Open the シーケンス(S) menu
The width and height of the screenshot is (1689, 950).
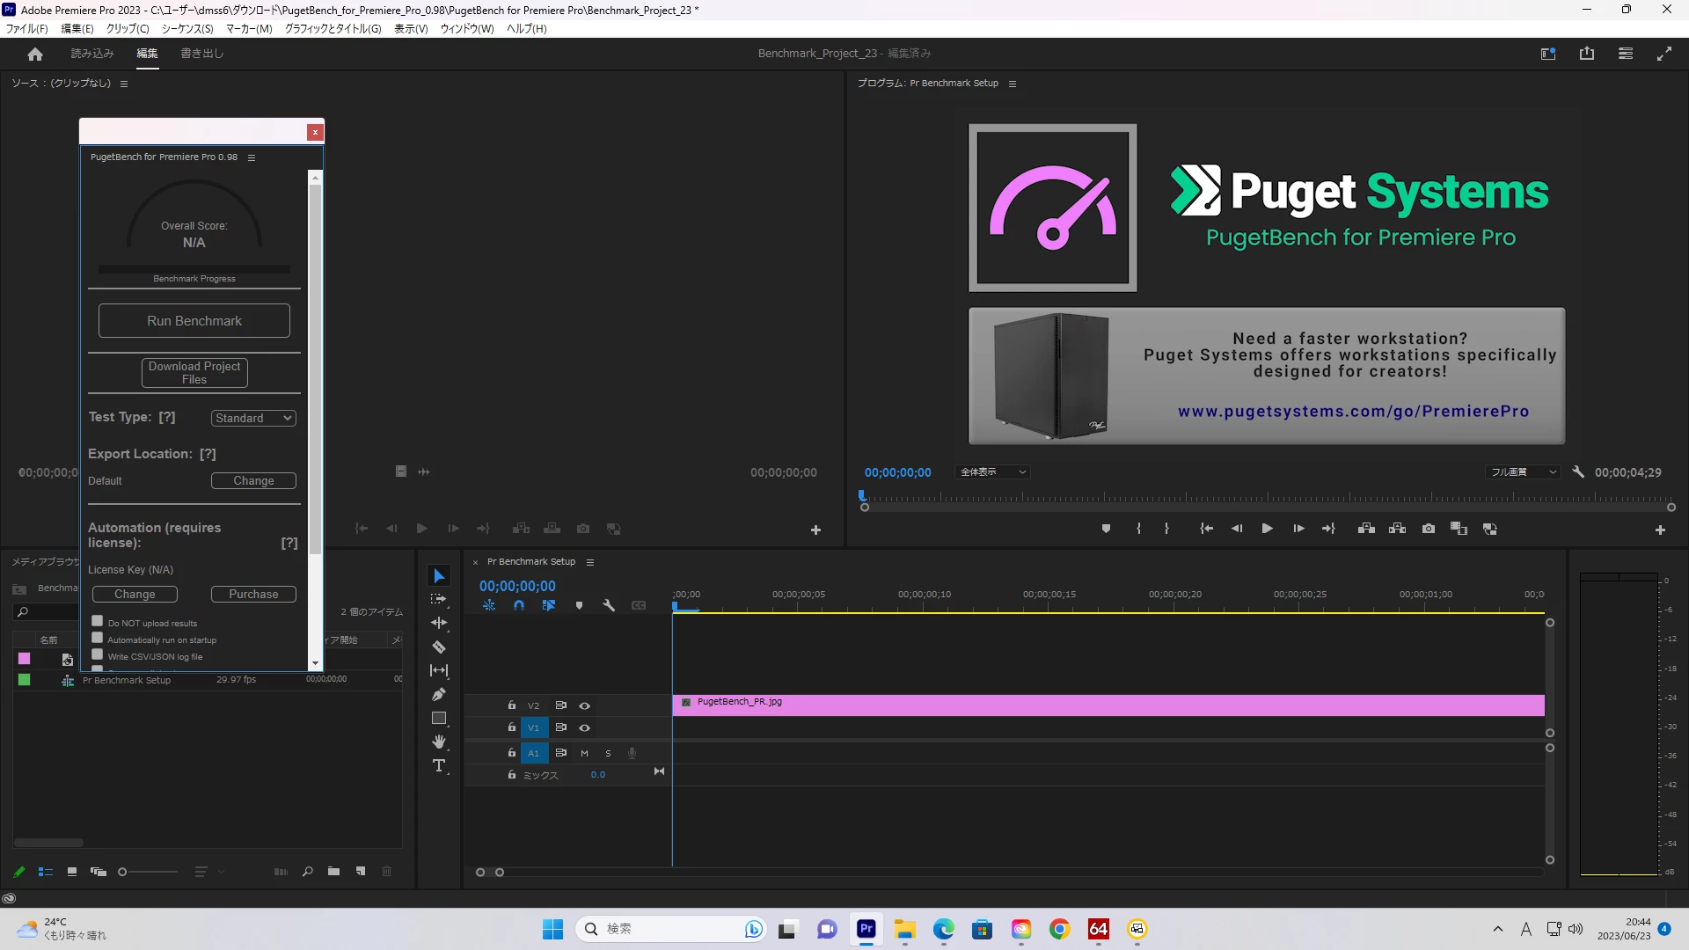187,28
